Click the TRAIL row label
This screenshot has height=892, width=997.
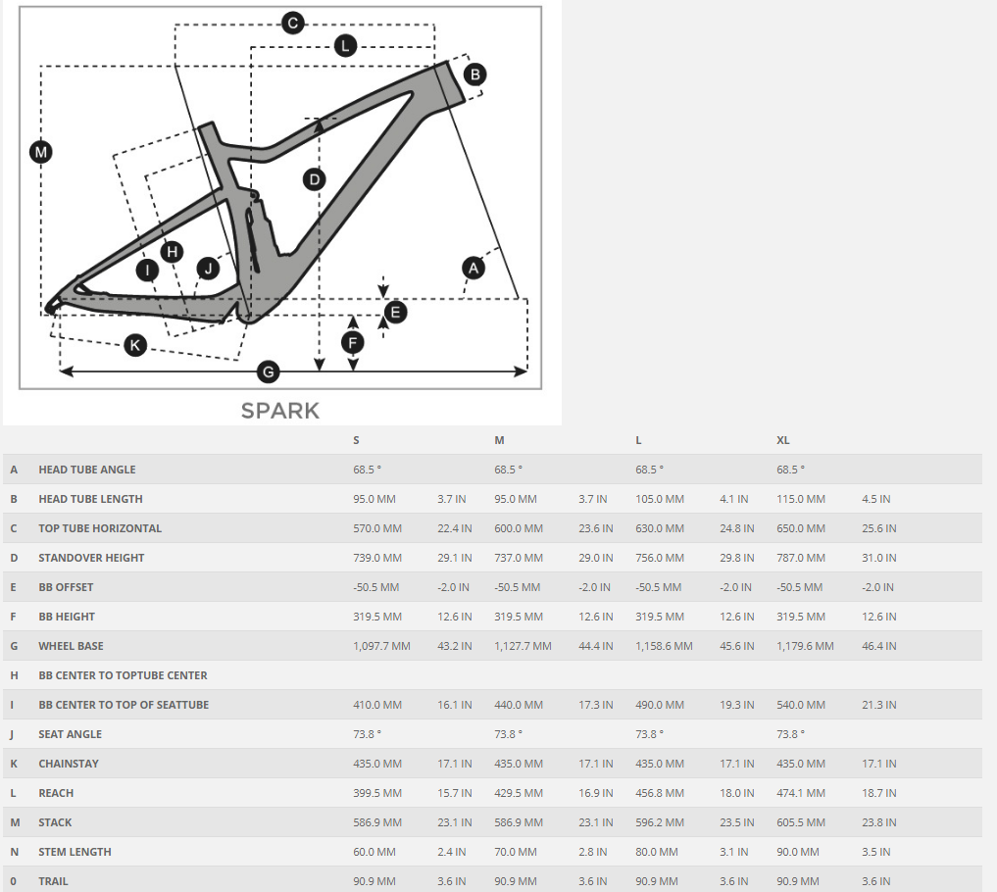pos(53,881)
